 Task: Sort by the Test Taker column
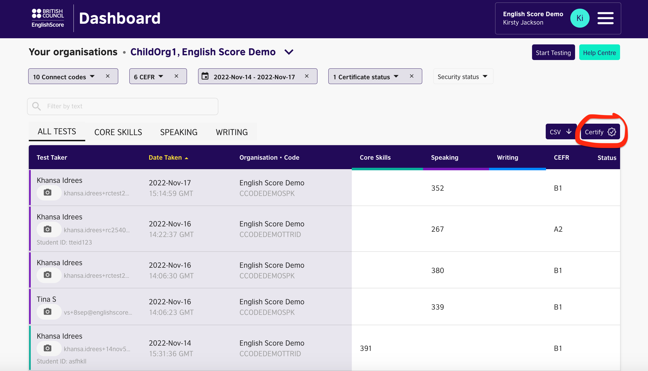point(52,158)
